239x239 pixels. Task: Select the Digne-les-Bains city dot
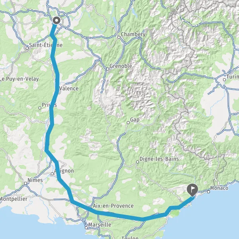click(x=137, y=162)
